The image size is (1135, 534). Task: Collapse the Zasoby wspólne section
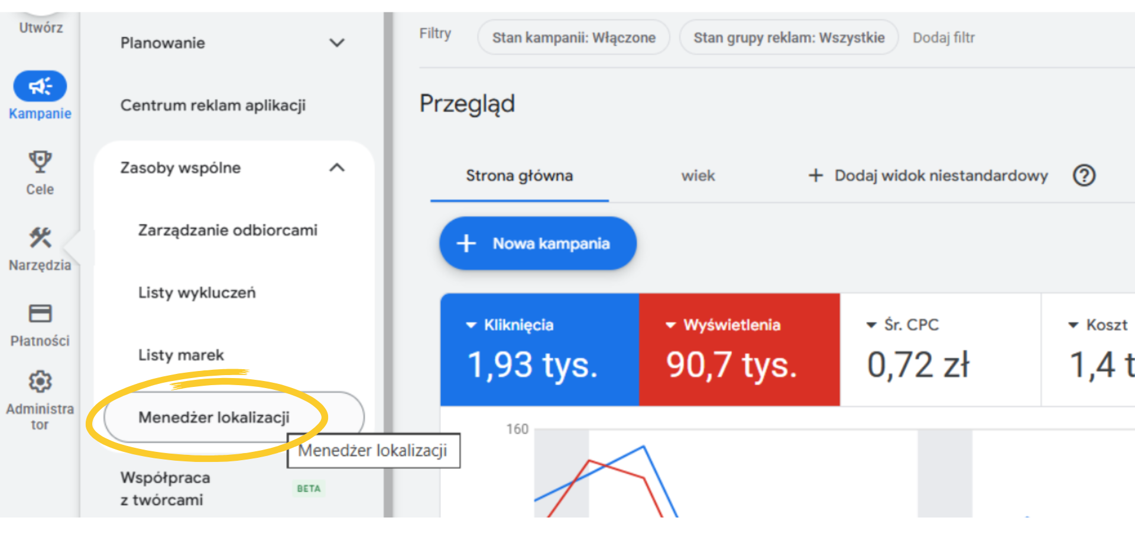pyautogui.click(x=336, y=168)
